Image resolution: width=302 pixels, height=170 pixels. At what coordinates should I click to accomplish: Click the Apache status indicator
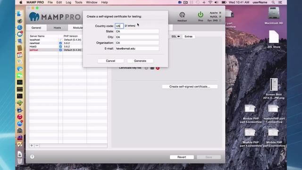(x=220, y=13)
